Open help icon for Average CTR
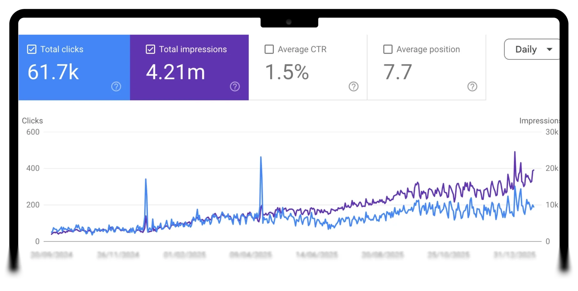578x291 pixels. click(x=354, y=87)
